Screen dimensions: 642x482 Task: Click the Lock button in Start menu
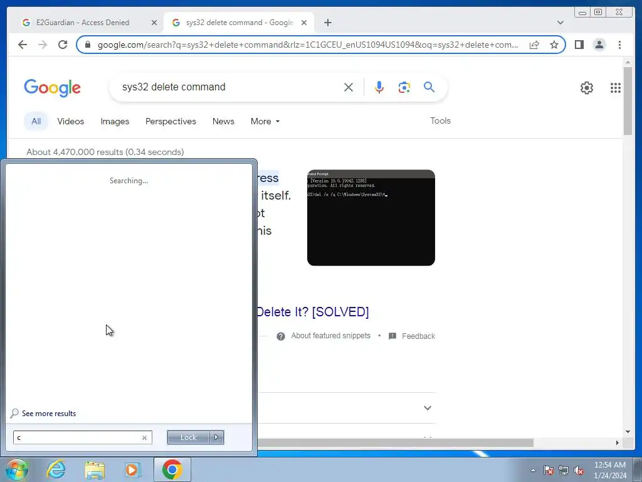coord(188,437)
